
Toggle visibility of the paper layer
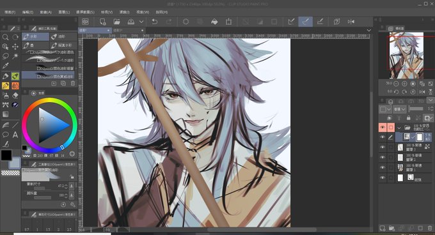point(383,178)
